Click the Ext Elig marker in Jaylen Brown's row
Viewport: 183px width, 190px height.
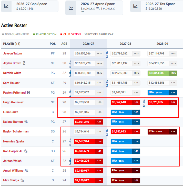tap(70, 64)
